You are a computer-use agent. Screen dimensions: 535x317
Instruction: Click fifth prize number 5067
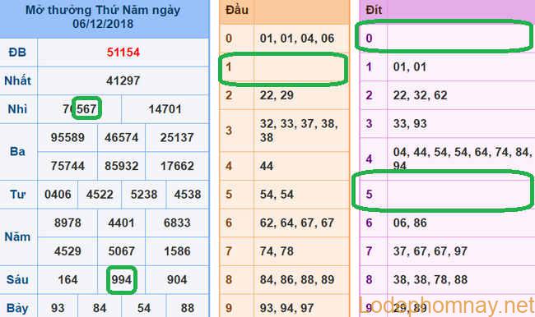122,251
